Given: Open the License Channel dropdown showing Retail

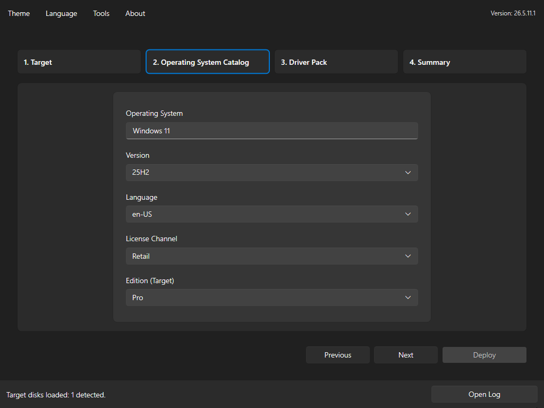Looking at the screenshot, I should tap(271, 256).
